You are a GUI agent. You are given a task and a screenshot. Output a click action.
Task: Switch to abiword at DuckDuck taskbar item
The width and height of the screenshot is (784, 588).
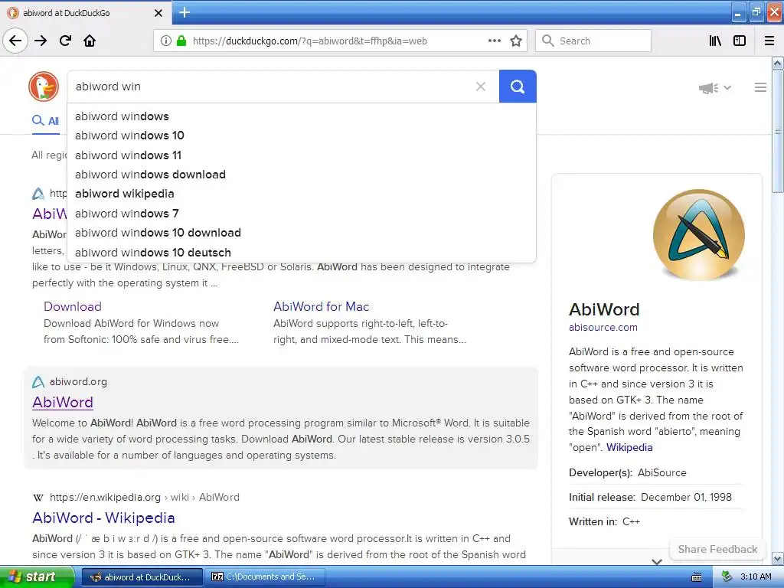142,577
